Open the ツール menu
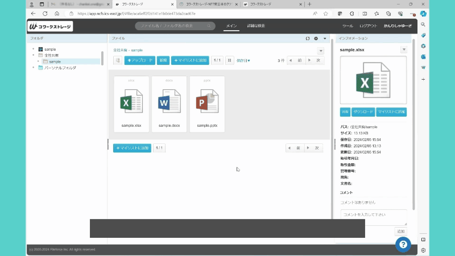 tap(348, 26)
